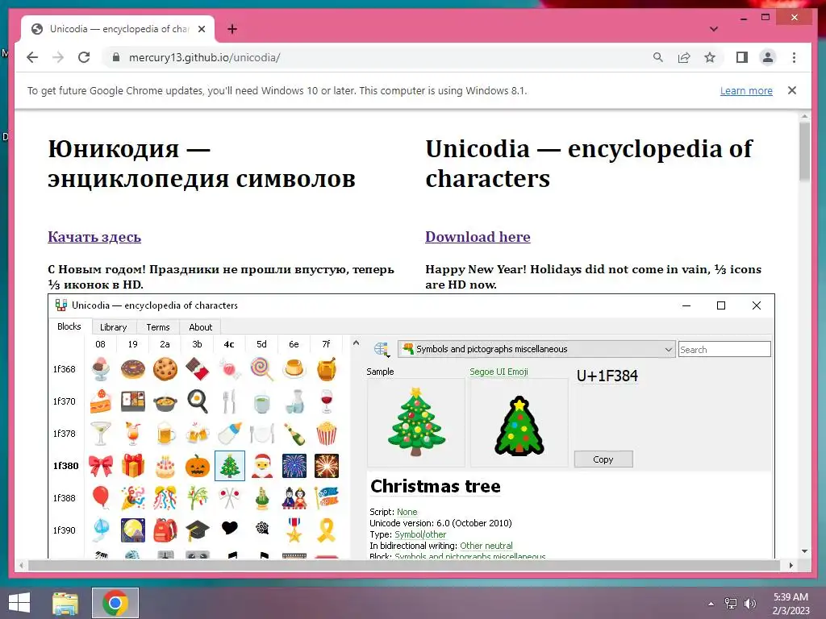826x619 pixels.
Task: Select the shortcake emoji
Action: click(100, 401)
